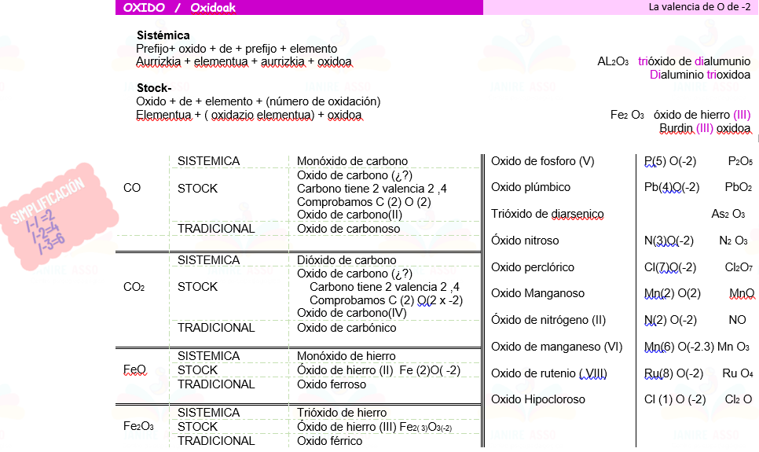Click 'Óxido perclórico' entry
This screenshot has height=452, width=759.
click(533, 267)
